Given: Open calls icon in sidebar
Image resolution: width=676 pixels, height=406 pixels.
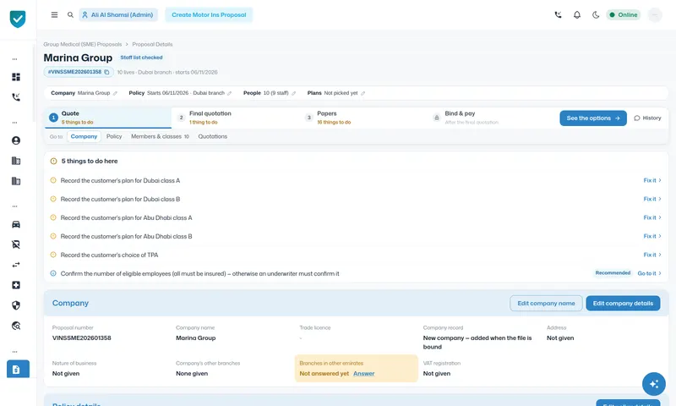Looking at the screenshot, I should (x=16, y=97).
